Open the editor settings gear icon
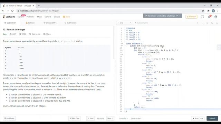Screen dimensions: 221x124 click(x=212, y=23)
